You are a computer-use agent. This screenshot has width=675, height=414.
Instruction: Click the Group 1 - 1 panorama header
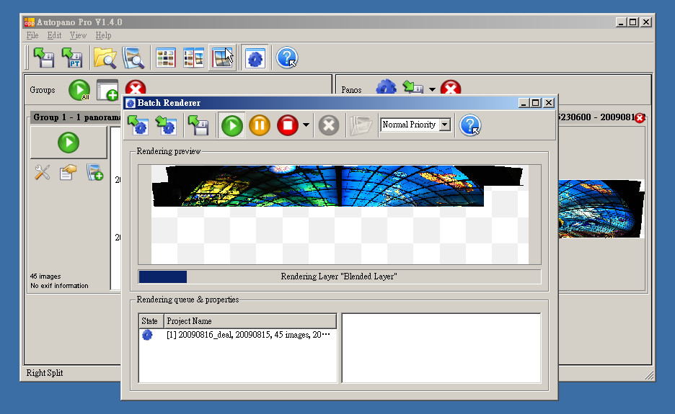76,117
